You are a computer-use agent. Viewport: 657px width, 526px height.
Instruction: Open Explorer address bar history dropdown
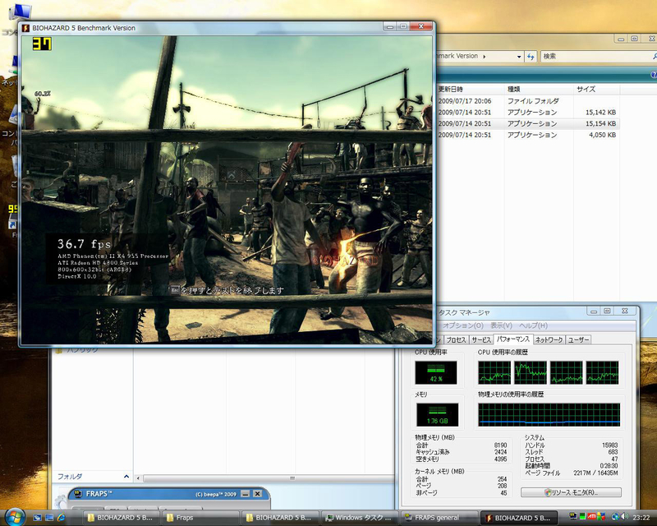tap(519, 56)
